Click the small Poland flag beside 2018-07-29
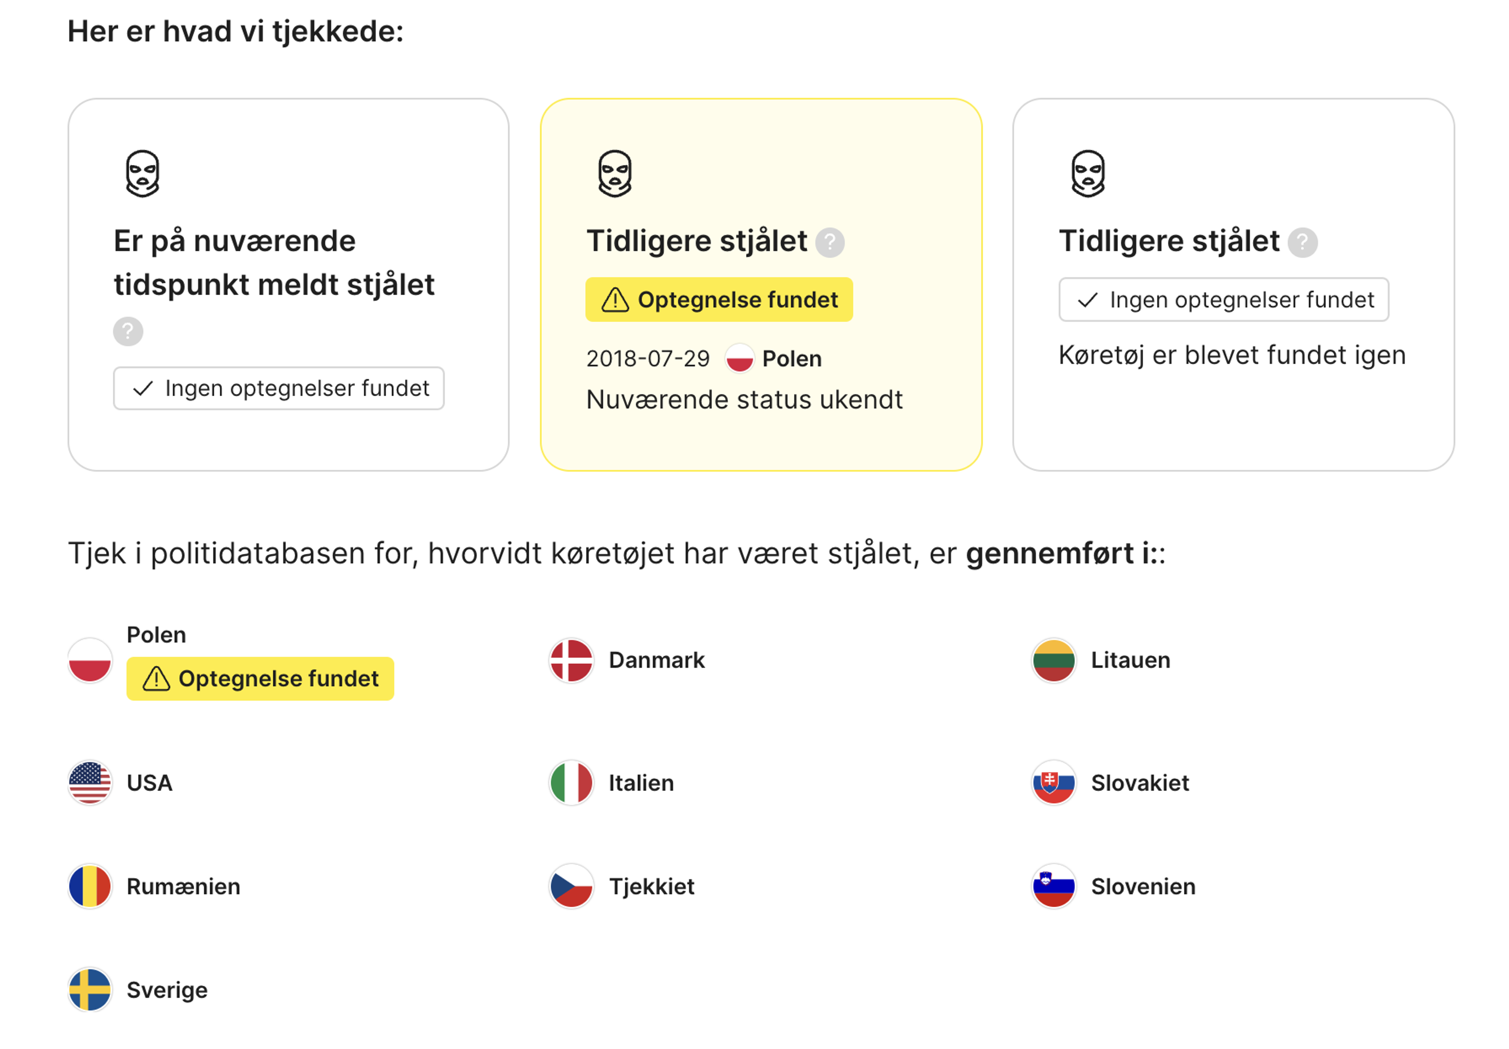This screenshot has width=1509, height=1049. tap(740, 359)
